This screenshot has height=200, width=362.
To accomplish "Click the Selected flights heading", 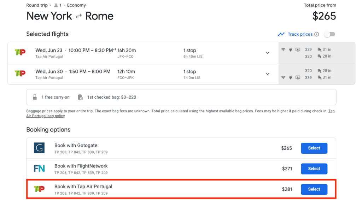I will [47, 34].
